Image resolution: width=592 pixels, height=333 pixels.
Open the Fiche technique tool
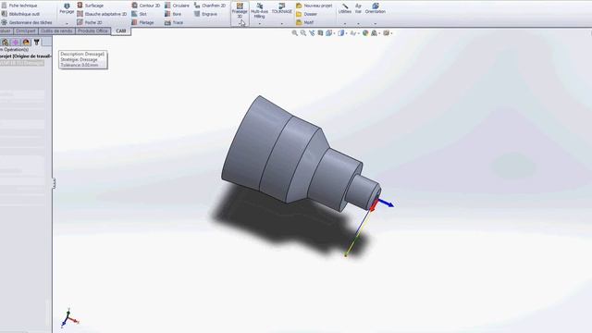tap(19, 6)
